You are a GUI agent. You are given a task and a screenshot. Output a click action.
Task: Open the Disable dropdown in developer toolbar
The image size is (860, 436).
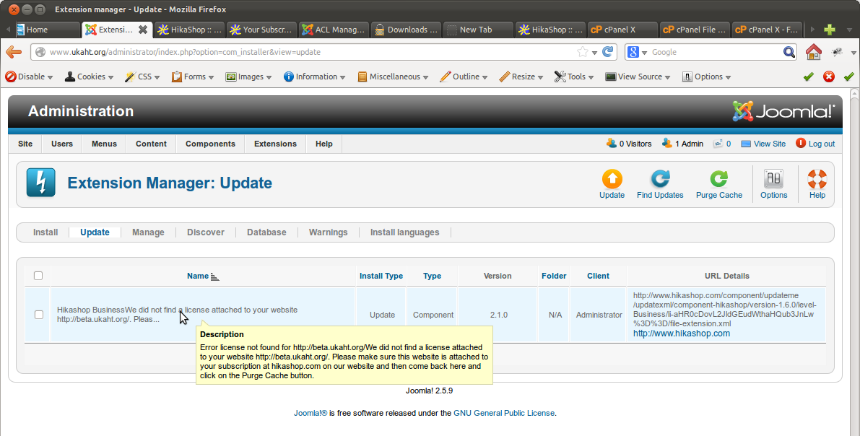pyautogui.click(x=29, y=77)
